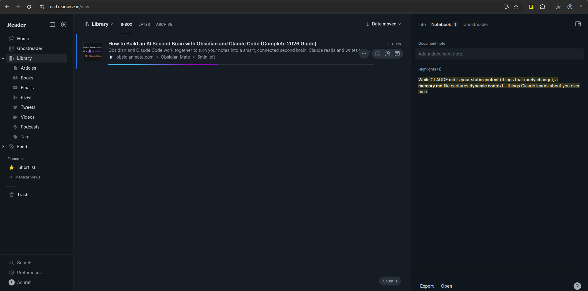The image size is (588, 291).
Task: Click the read.readwise.io address bar
Action: click(69, 7)
